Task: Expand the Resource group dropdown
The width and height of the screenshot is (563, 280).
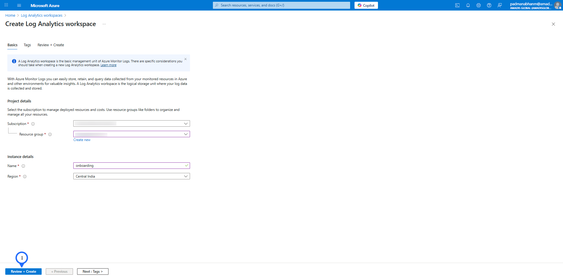Action: coord(131,134)
